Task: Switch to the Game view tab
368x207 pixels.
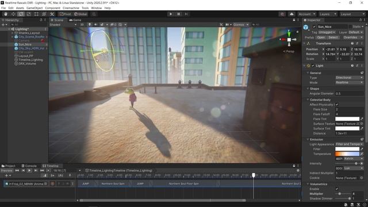Action: click(x=75, y=20)
